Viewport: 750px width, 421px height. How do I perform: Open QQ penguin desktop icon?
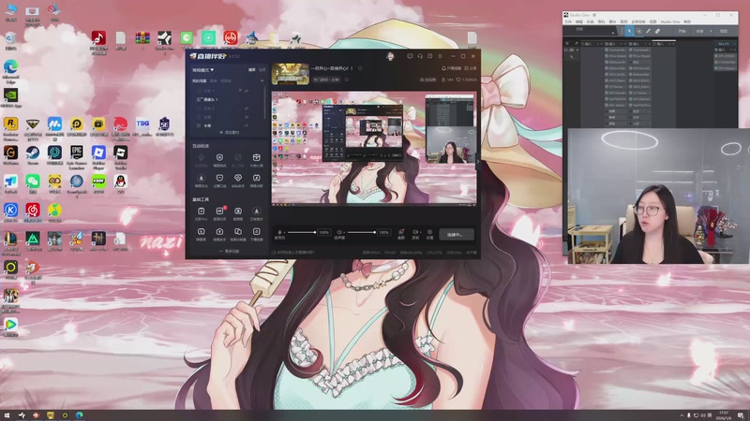121,182
